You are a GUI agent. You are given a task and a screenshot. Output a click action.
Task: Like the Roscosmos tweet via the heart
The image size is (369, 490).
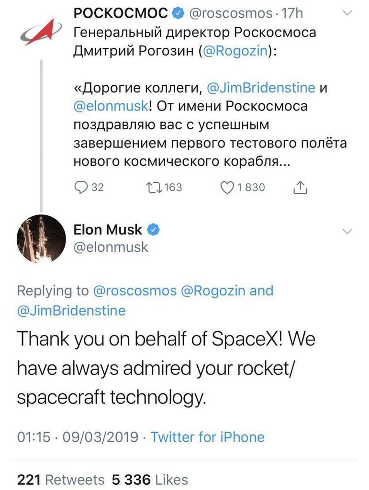pos(227,188)
